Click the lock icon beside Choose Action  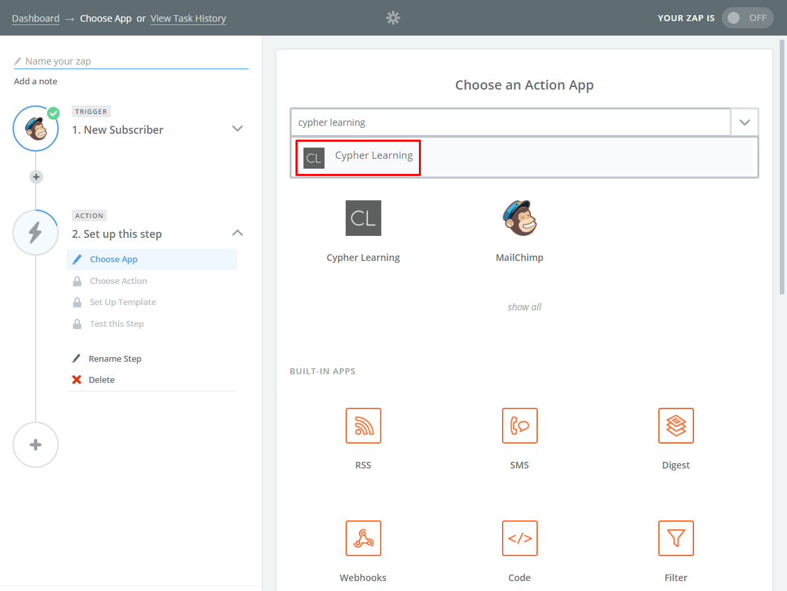pyautogui.click(x=77, y=281)
